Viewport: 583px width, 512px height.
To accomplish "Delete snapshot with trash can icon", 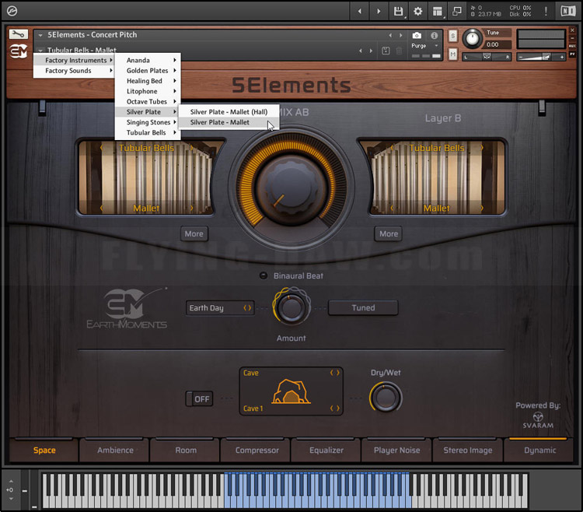I will [x=399, y=51].
